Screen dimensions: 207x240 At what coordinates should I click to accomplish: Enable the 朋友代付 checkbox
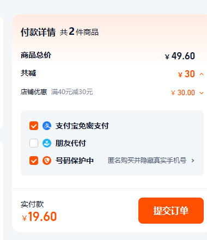[x=34, y=143]
